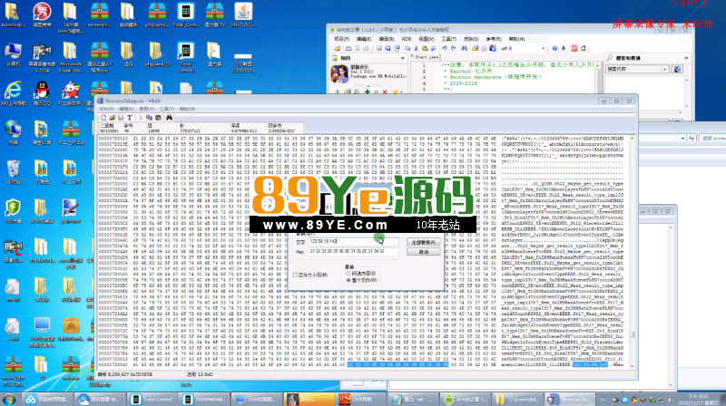726x406 pixels.
Task: Open the 编辑(E) menu in HEdit
Action: 126,109
